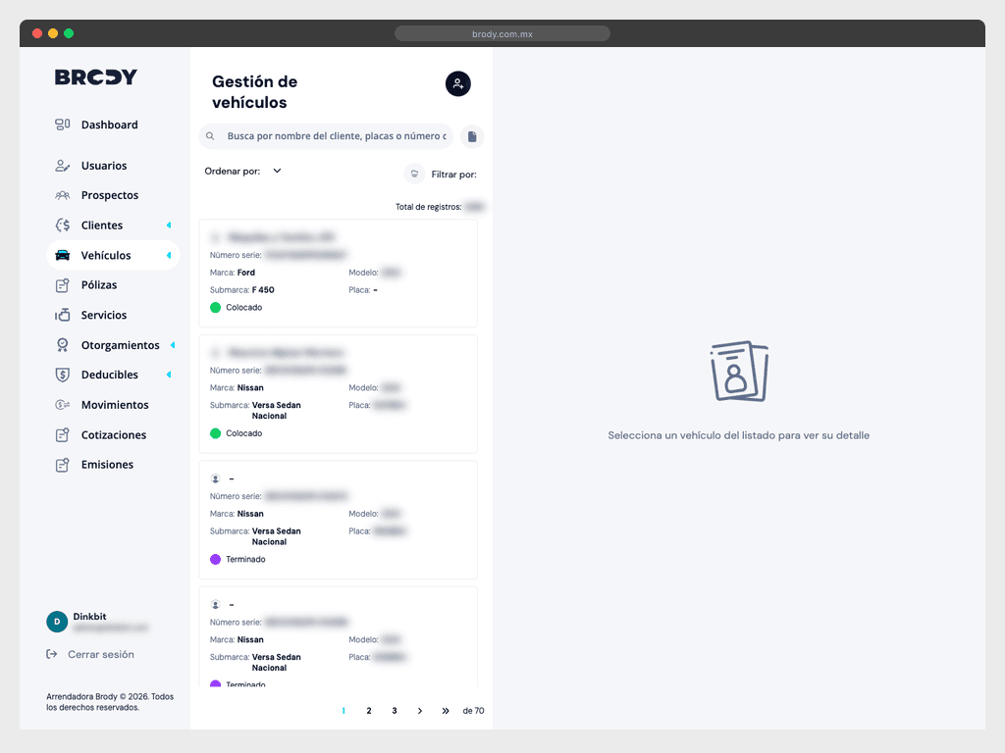Screen dimensions: 1005x753
Task: Click the BRODY logo
Action: (x=96, y=76)
